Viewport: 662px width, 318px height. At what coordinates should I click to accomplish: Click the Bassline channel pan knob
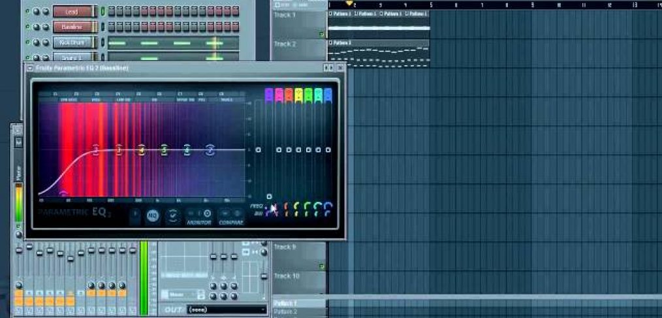tap(37, 27)
